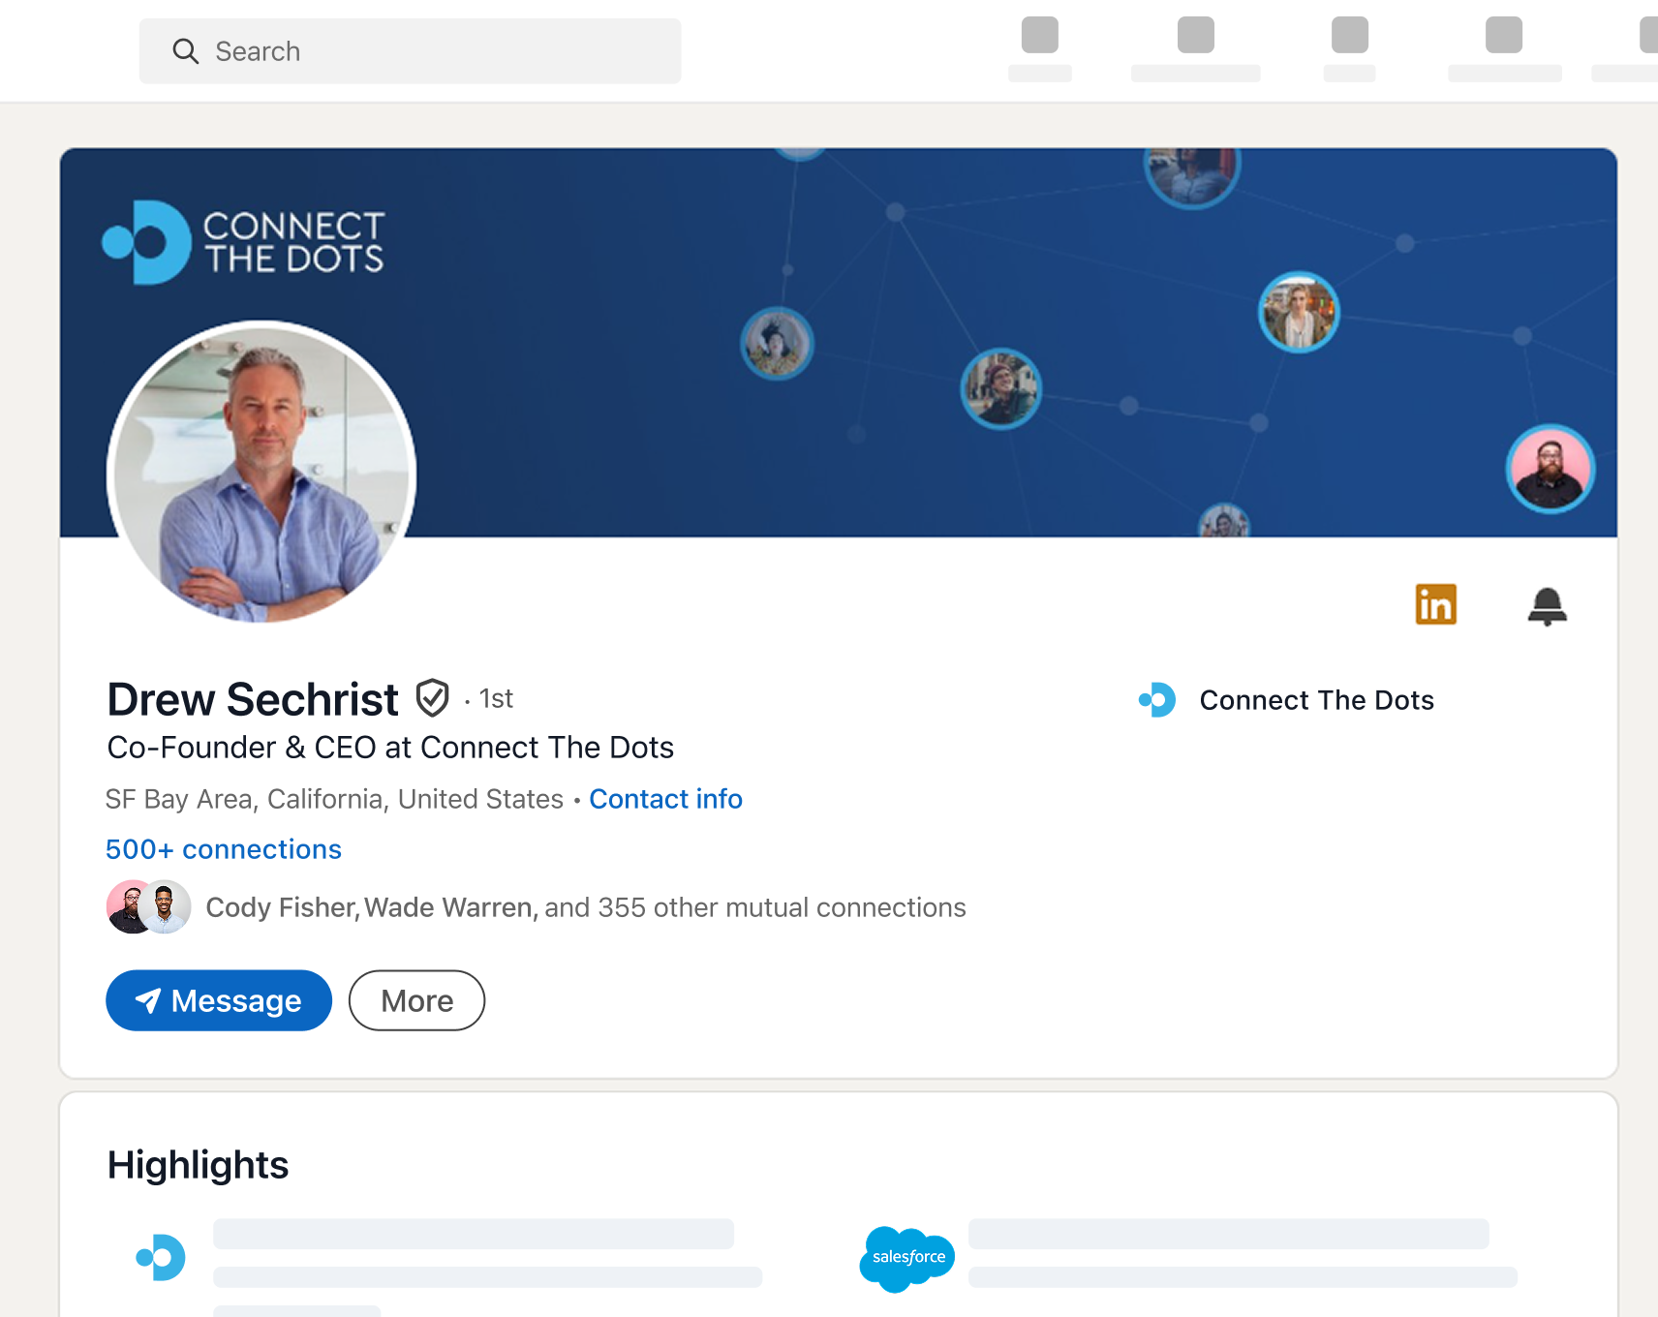The image size is (1658, 1317).
Task: View 500+ connections
Action: pyautogui.click(x=223, y=849)
